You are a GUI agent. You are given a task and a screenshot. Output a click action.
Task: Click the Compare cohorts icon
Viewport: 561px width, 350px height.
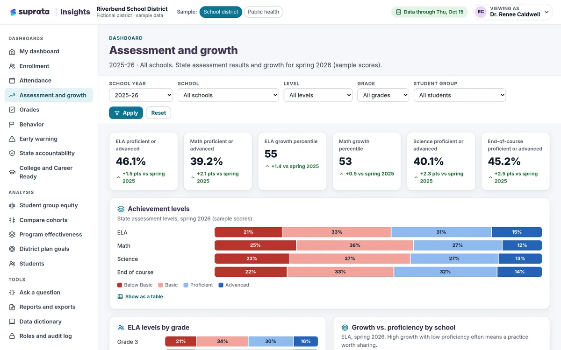[12, 220]
